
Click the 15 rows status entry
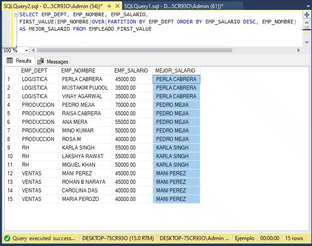294,238
